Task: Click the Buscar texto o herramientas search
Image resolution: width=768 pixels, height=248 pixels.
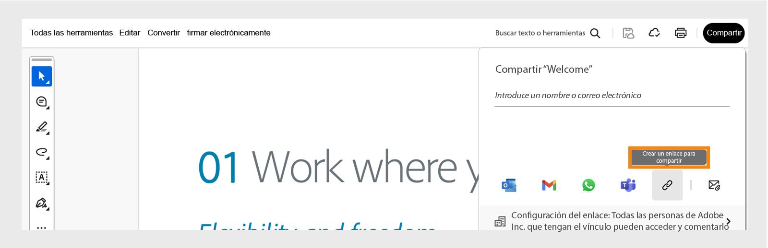Action: 547,33
